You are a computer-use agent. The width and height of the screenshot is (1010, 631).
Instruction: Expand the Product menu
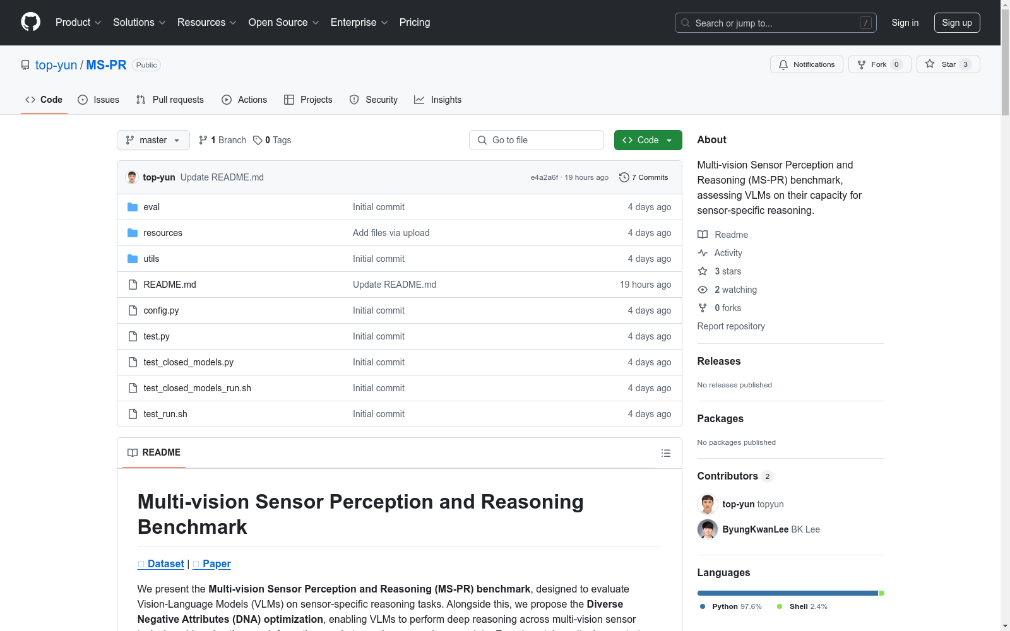click(78, 22)
